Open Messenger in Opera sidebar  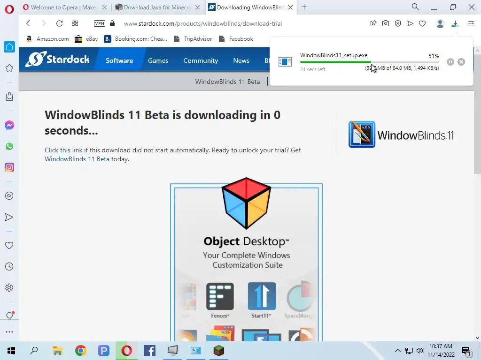click(x=9, y=125)
